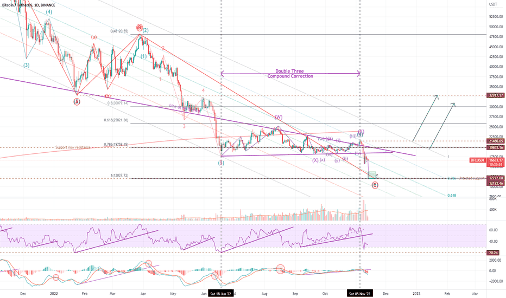Click the 0.786(19759.45) Fibonacci level label
The height and width of the screenshot is (298, 506).
(x=116, y=145)
